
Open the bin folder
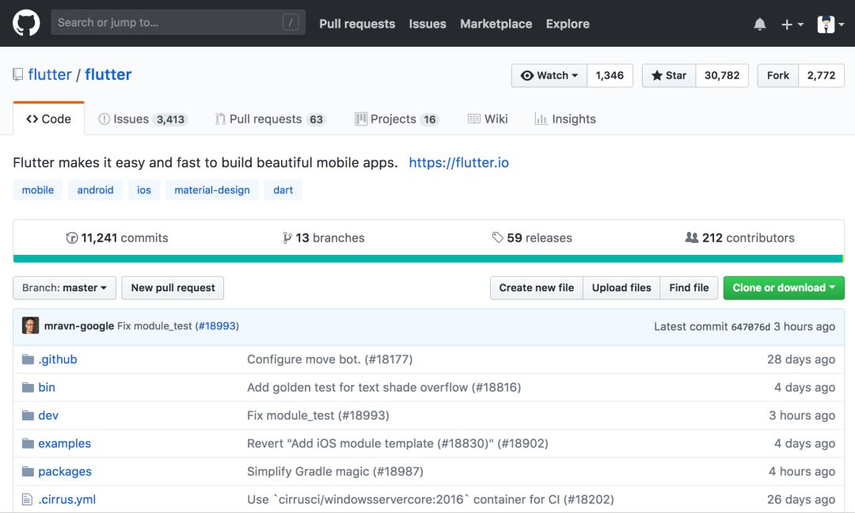point(47,387)
